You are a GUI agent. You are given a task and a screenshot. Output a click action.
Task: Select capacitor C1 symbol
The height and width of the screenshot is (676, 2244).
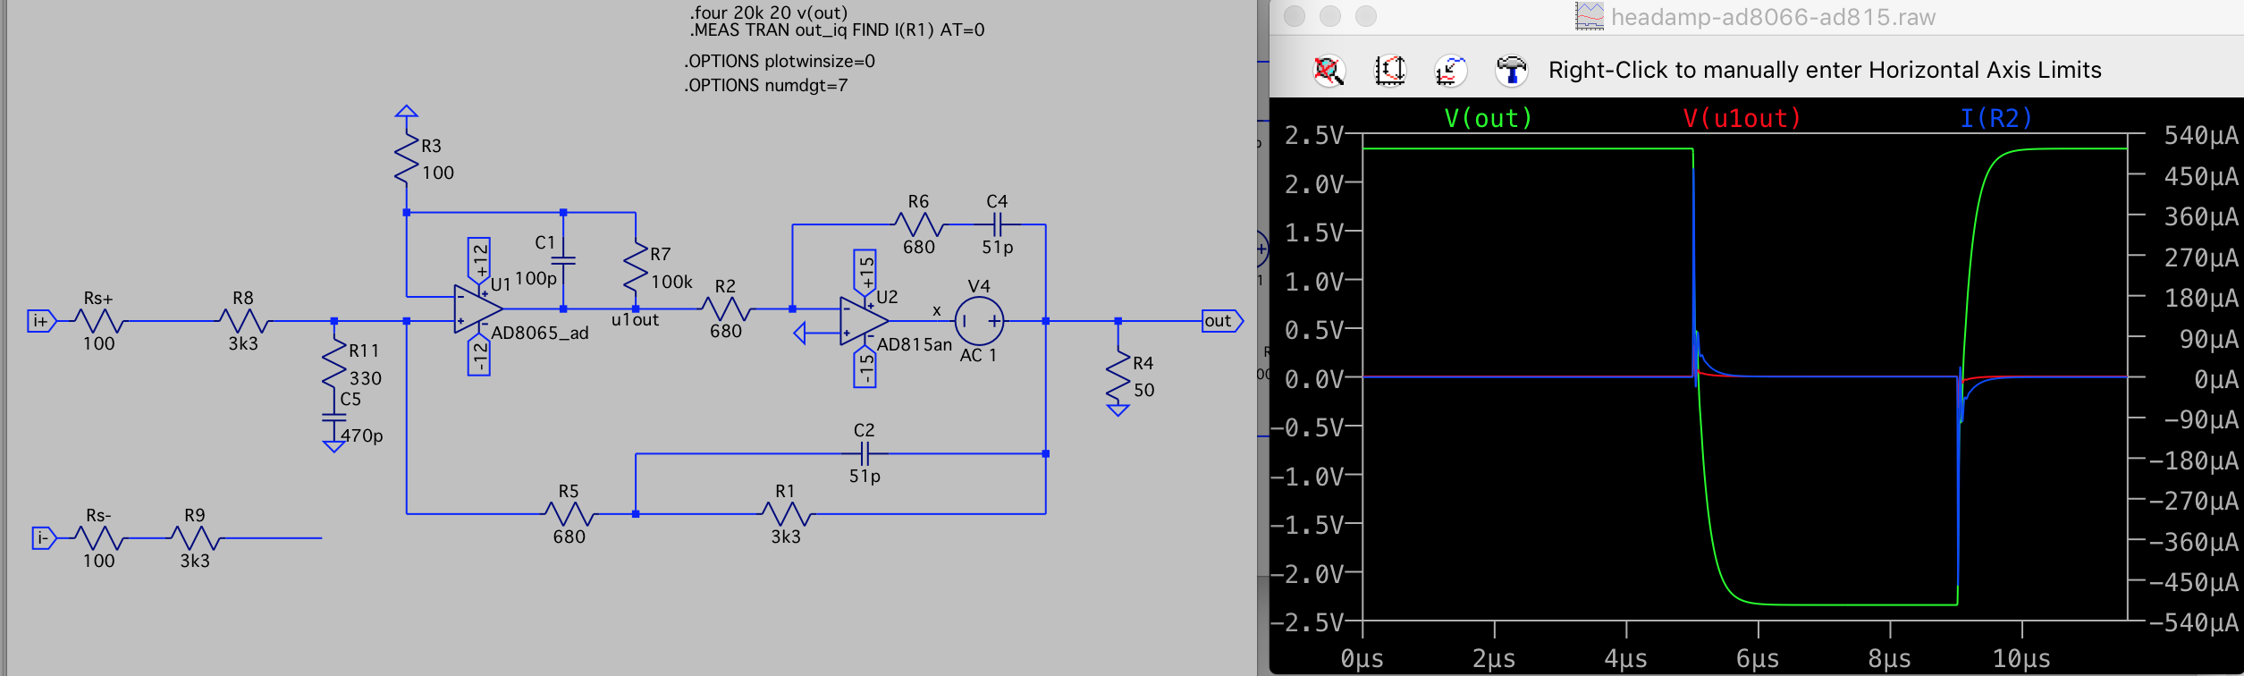pos(563,261)
